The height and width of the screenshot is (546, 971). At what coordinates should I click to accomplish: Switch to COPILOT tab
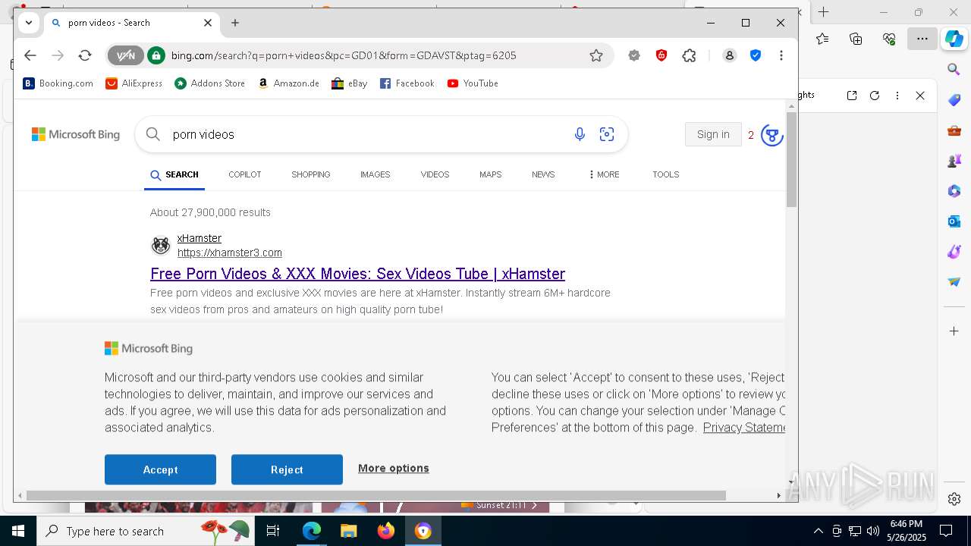[244, 174]
